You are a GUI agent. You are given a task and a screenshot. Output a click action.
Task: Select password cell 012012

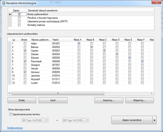coord(62,83)
